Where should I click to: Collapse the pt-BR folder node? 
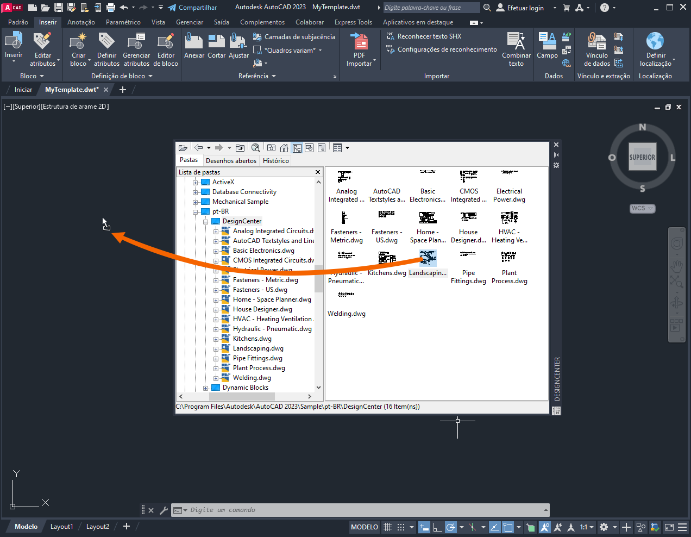(x=196, y=212)
